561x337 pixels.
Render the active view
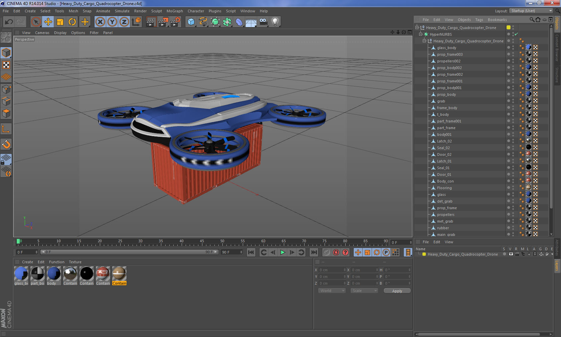151,22
